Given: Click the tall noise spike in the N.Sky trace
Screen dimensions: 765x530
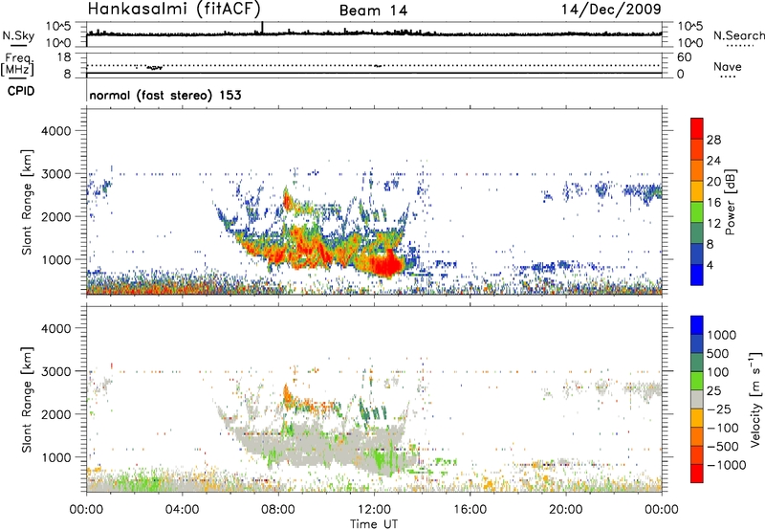Looking at the screenshot, I should 262,28.
